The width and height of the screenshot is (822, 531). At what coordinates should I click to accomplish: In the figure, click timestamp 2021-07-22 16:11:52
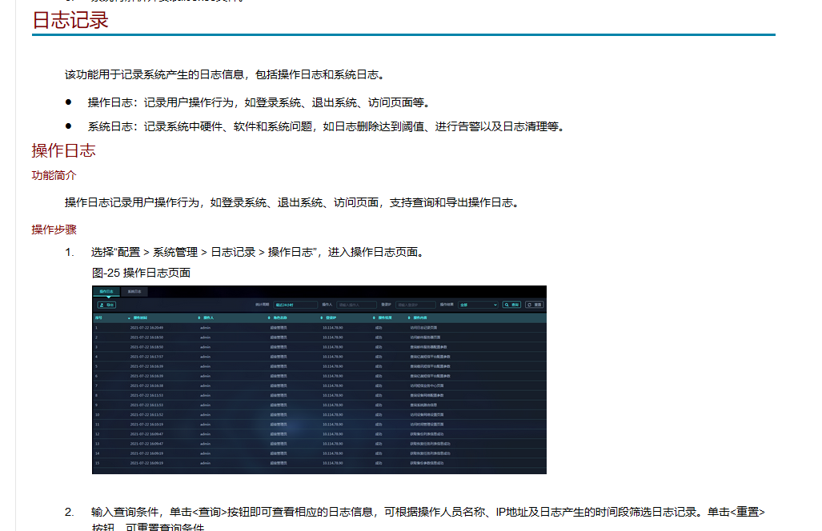[146, 415]
